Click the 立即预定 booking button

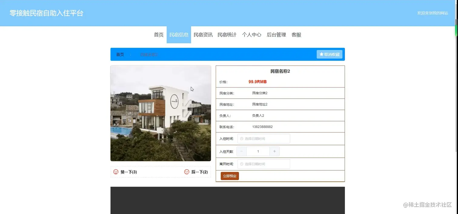pyautogui.click(x=229, y=176)
